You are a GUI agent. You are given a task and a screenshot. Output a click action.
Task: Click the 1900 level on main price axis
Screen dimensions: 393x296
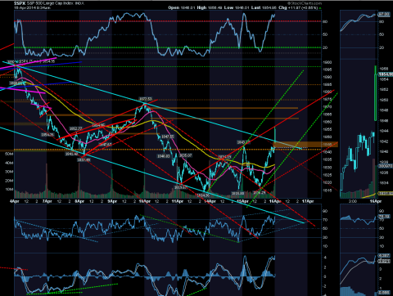click(x=327, y=62)
